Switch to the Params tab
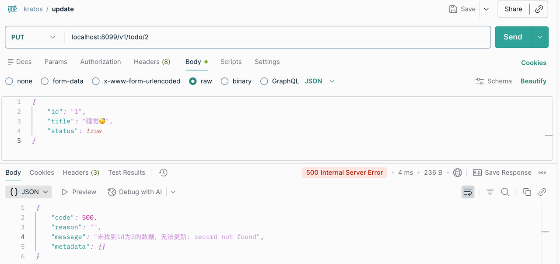Viewport: 560px width, 264px height. point(56,62)
